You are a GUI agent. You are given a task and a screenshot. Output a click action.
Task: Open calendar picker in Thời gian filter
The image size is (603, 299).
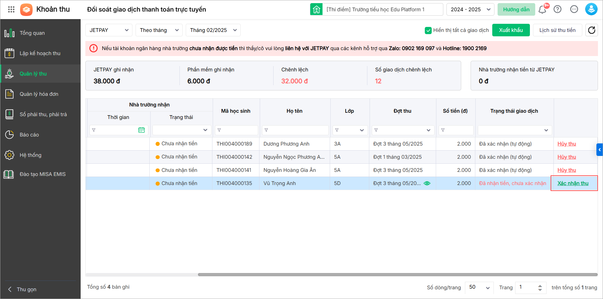141,130
